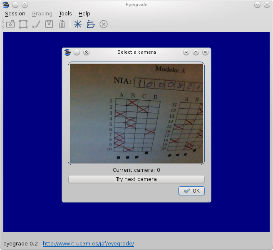Click the 'Current camera: 0' label

tap(136, 170)
